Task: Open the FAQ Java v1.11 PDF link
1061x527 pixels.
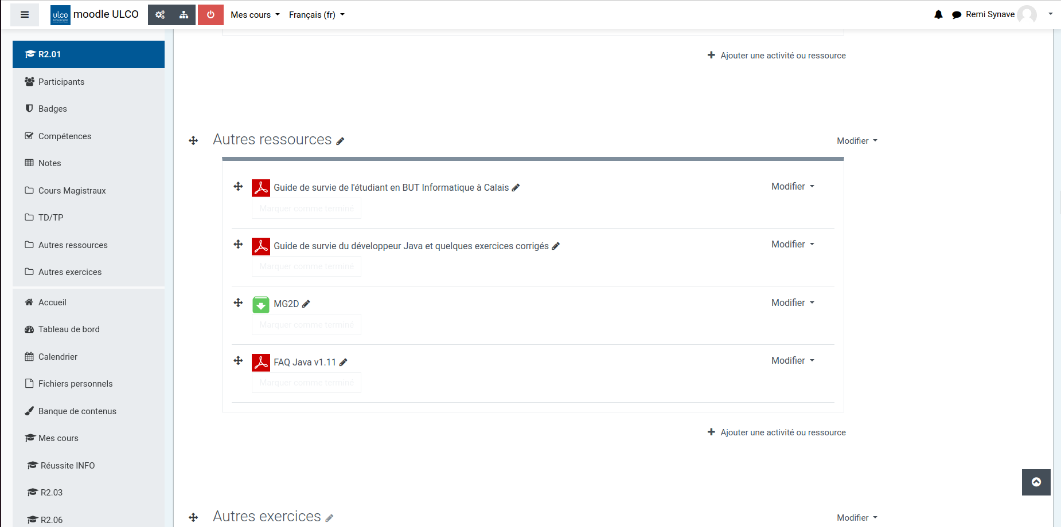Action: tap(305, 362)
